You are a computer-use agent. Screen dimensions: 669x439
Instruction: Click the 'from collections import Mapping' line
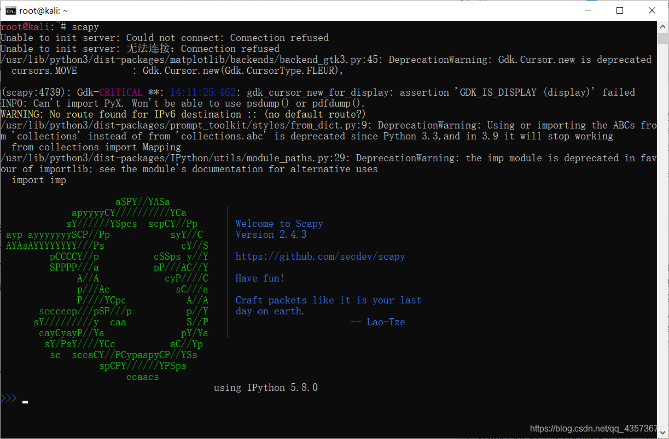tap(96, 147)
